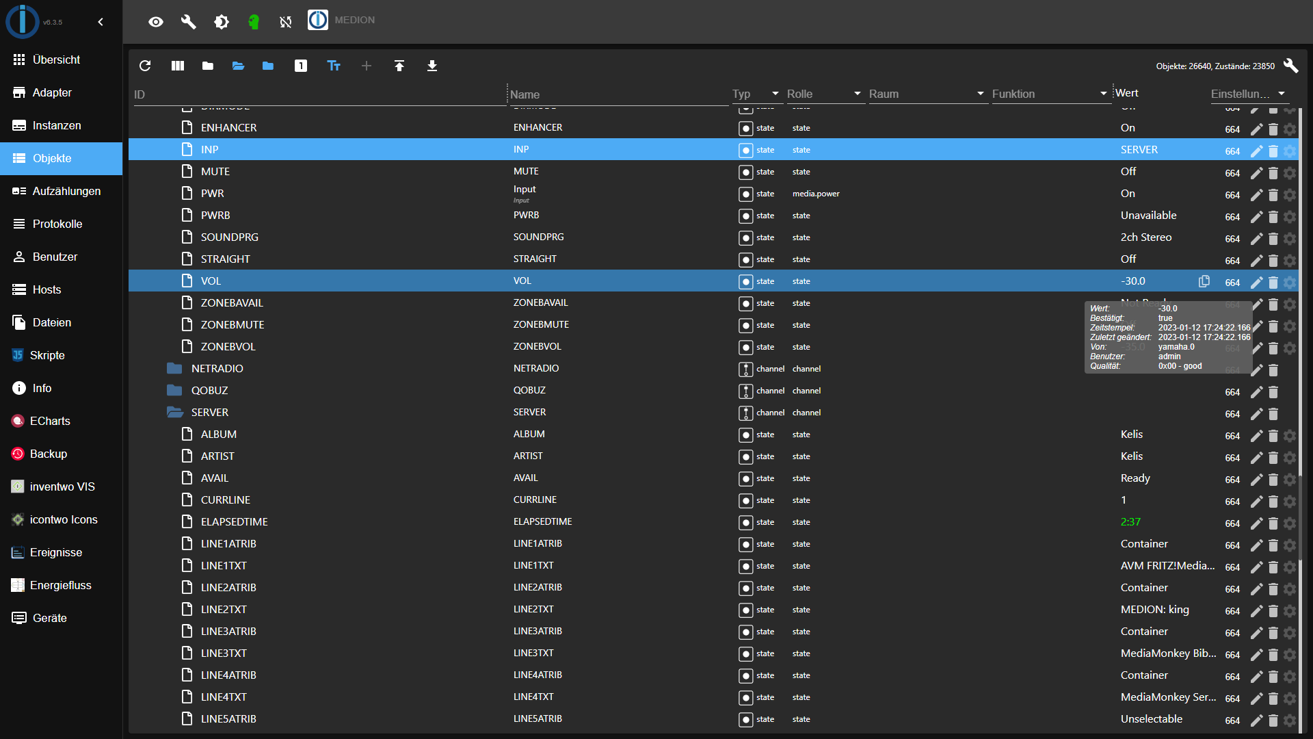1313x739 pixels.
Task: Open the column configuration icon
Action: (x=178, y=66)
